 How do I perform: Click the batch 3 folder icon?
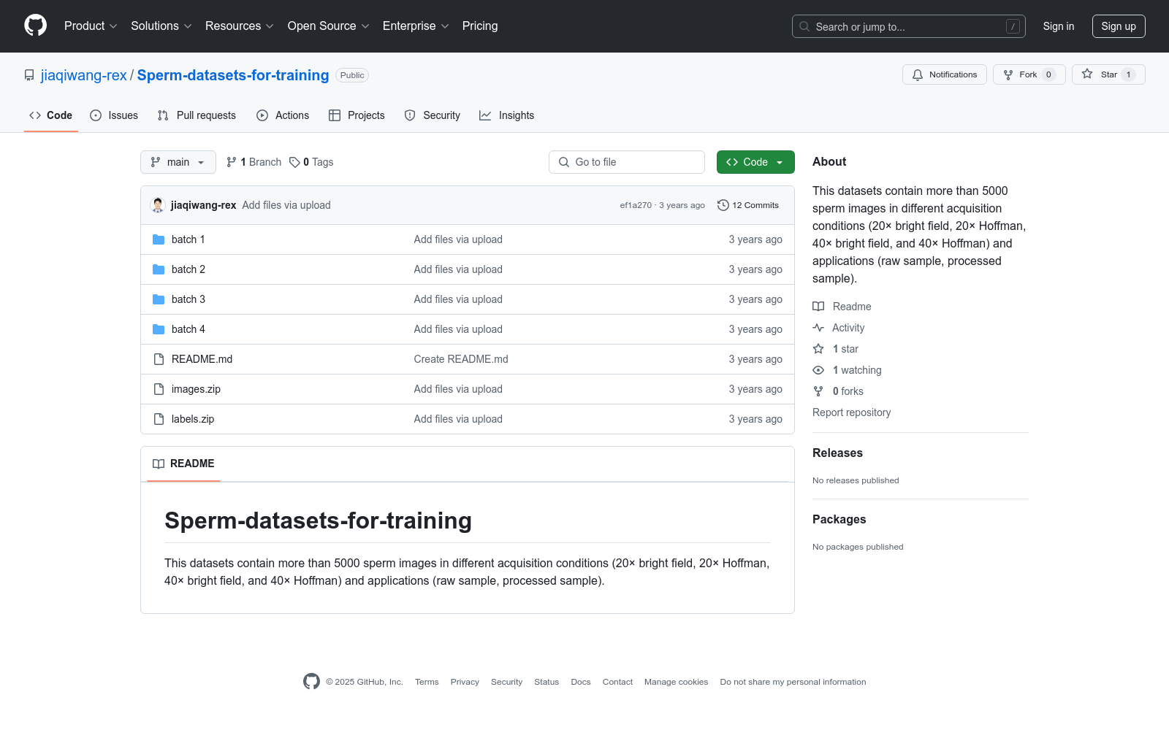(x=159, y=299)
